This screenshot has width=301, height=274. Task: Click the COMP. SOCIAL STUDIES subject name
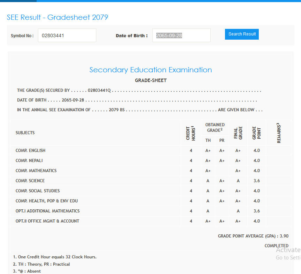tap(38, 191)
